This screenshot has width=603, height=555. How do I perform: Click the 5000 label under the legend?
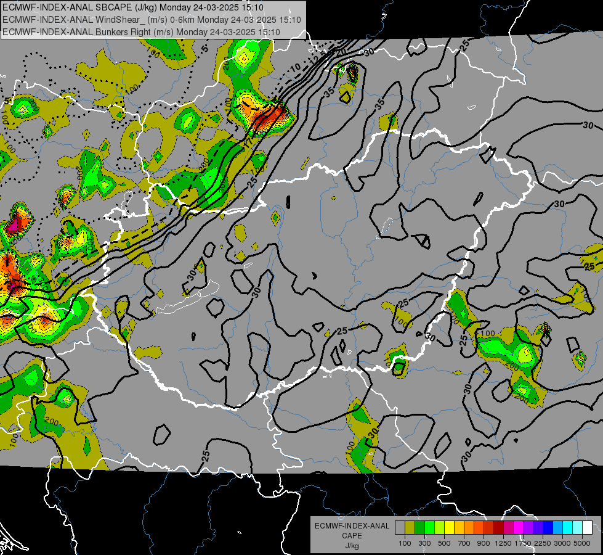pyautogui.click(x=582, y=543)
